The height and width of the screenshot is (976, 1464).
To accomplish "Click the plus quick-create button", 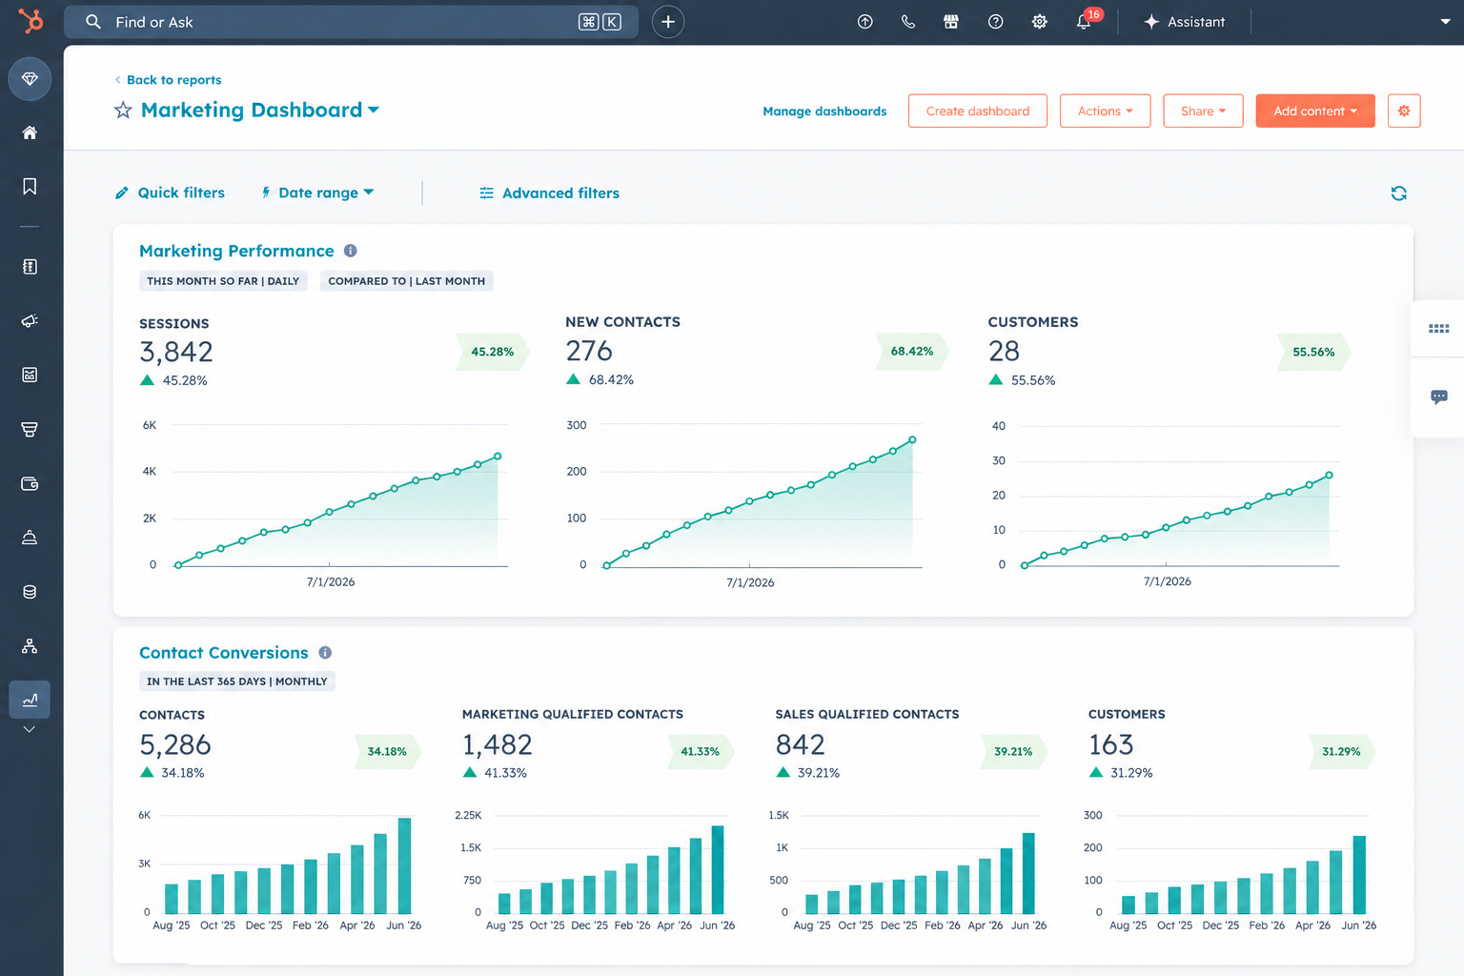I will 668,22.
